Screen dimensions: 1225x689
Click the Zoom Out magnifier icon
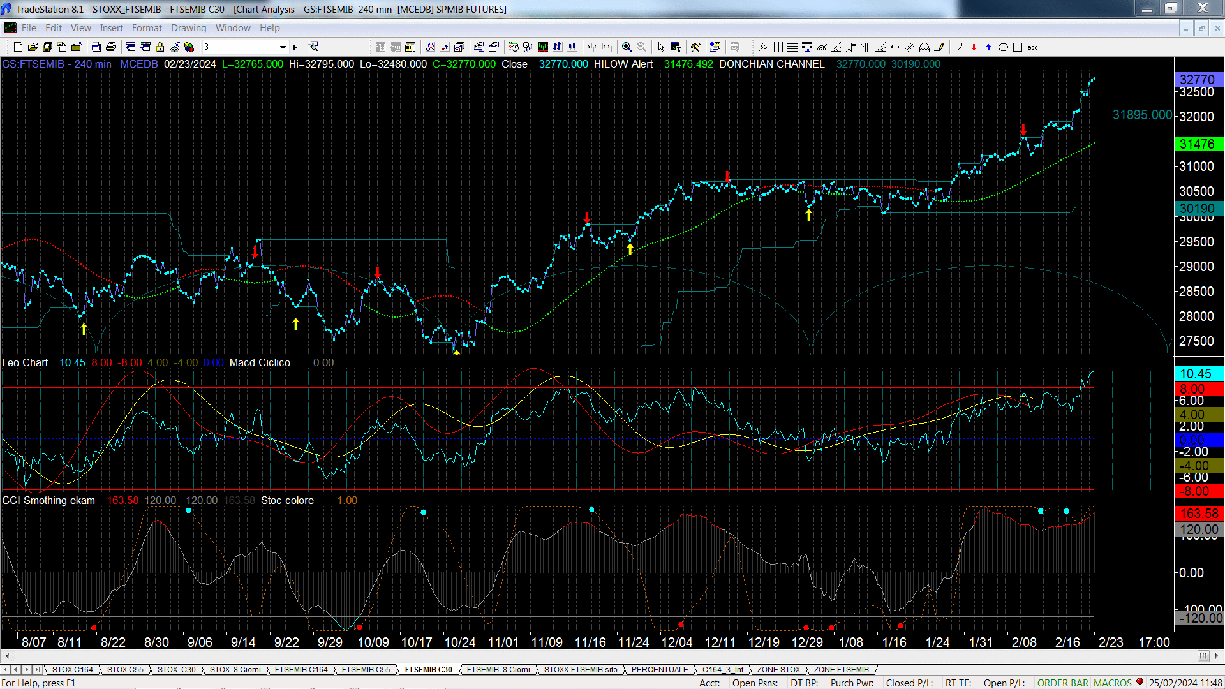click(641, 47)
